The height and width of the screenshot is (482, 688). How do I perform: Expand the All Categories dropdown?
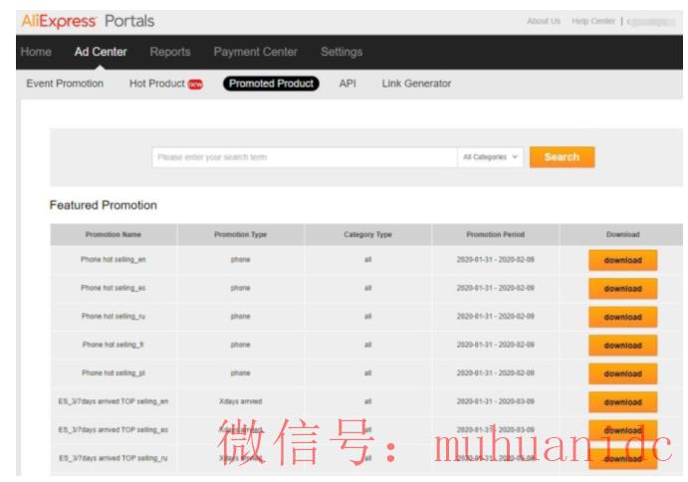pos(491,157)
